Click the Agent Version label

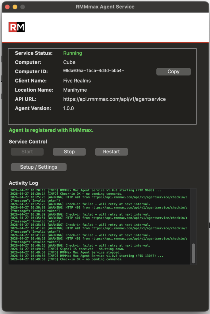pyautogui.click(x=33, y=108)
